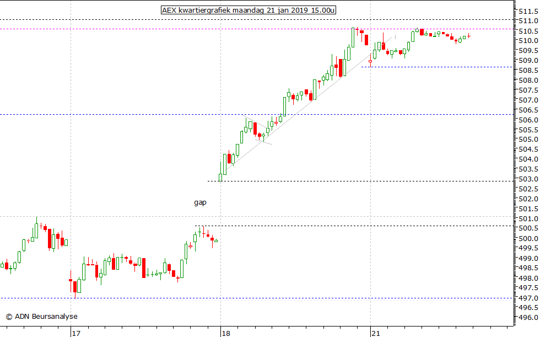Viewport: 540px width, 337px height.
Task: Select the date label '17' on the time axis
Action: pyautogui.click(x=76, y=333)
